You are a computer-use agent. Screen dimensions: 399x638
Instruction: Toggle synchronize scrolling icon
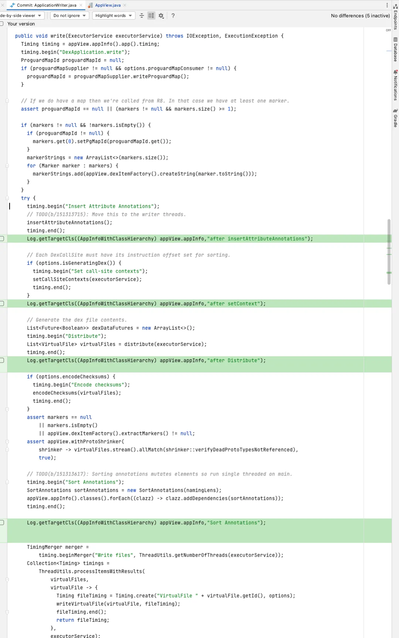[151, 16]
